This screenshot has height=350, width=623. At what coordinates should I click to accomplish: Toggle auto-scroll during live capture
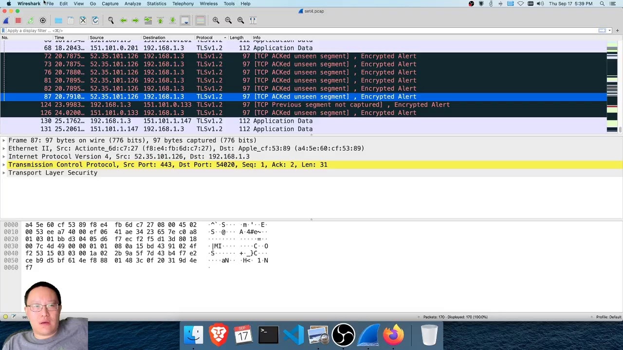click(x=185, y=20)
